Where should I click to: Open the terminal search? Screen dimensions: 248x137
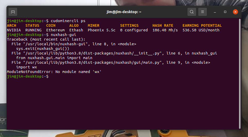tap(192, 12)
